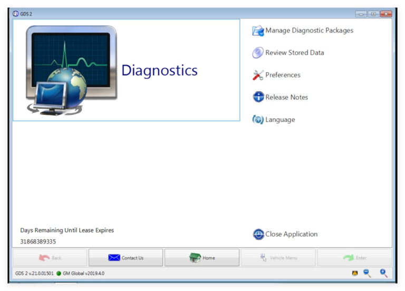Image resolution: width=405 pixels, height=291 pixels.
Task: Click the GDS 2 title bar icon
Action: tap(16, 14)
